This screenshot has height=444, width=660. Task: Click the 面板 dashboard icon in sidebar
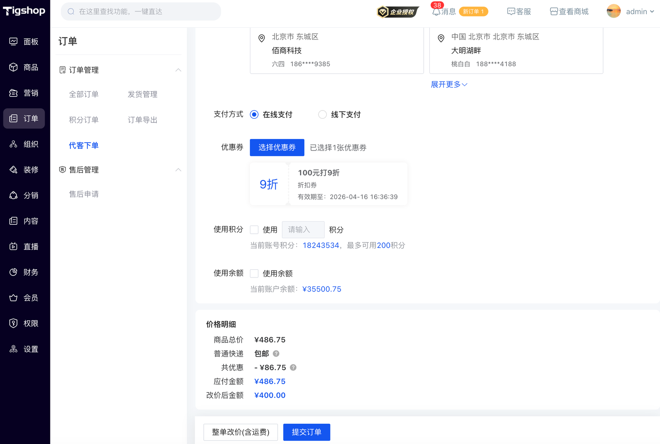[x=13, y=42]
